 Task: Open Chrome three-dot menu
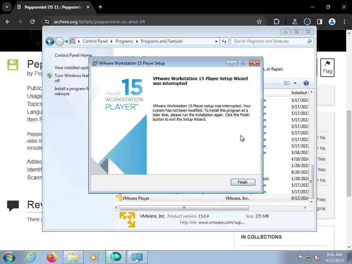click(344, 22)
